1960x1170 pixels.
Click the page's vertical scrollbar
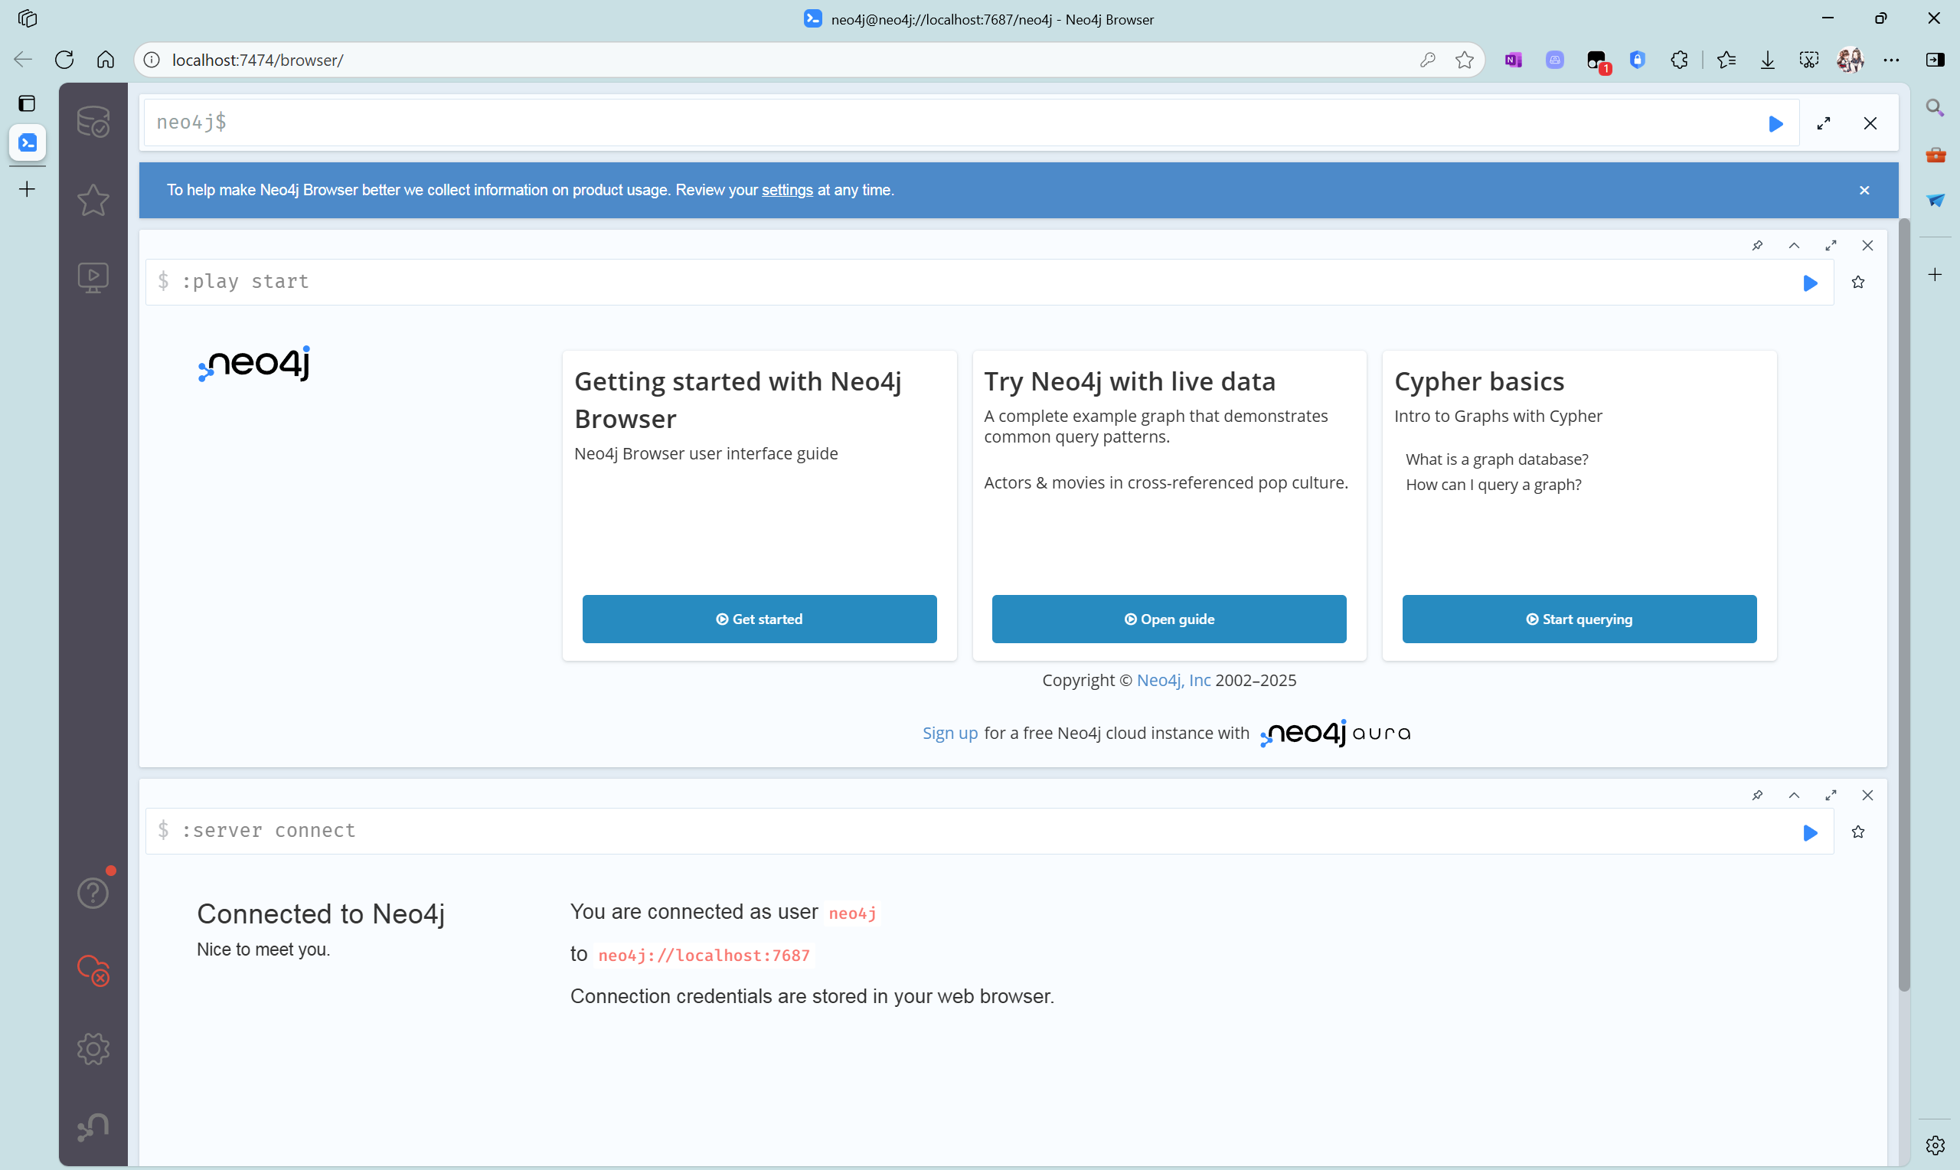click(1903, 605)
